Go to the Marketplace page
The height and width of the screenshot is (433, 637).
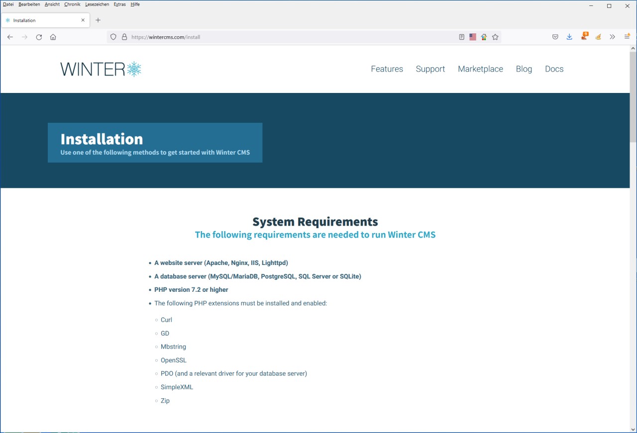[480, 69]
